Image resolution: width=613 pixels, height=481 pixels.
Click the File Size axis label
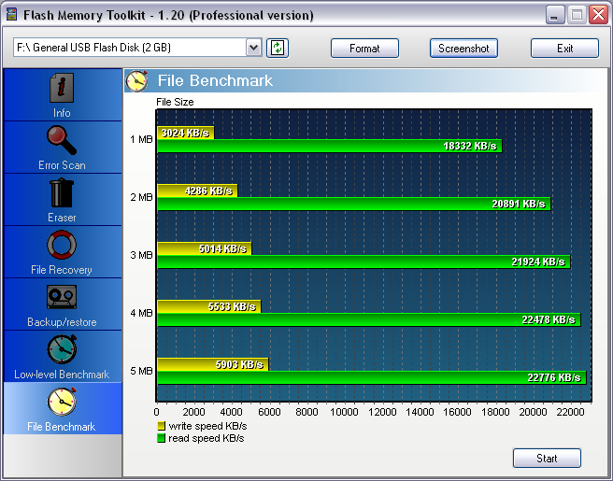click(175, 102)
